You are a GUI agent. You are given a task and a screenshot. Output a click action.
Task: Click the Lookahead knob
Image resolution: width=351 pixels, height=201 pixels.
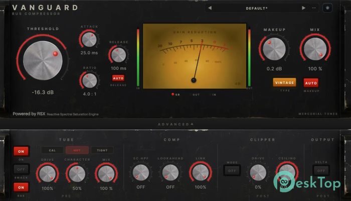tap(170, 172)
